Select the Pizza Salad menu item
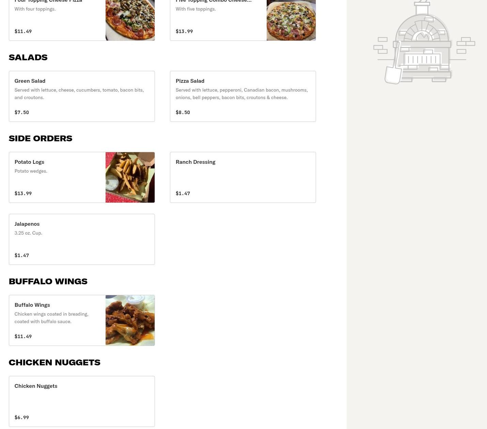Viewport: 487px width, 429px height. pyautogui.click(x=243, y=96)
